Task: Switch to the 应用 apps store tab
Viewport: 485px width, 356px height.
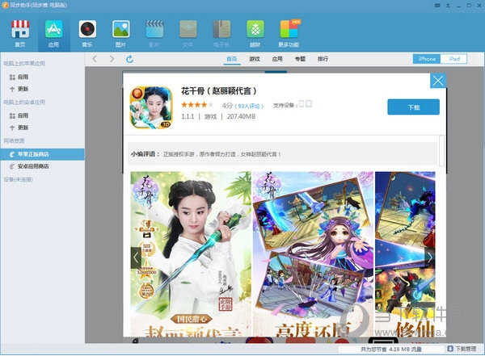Action: pos(277,59)
